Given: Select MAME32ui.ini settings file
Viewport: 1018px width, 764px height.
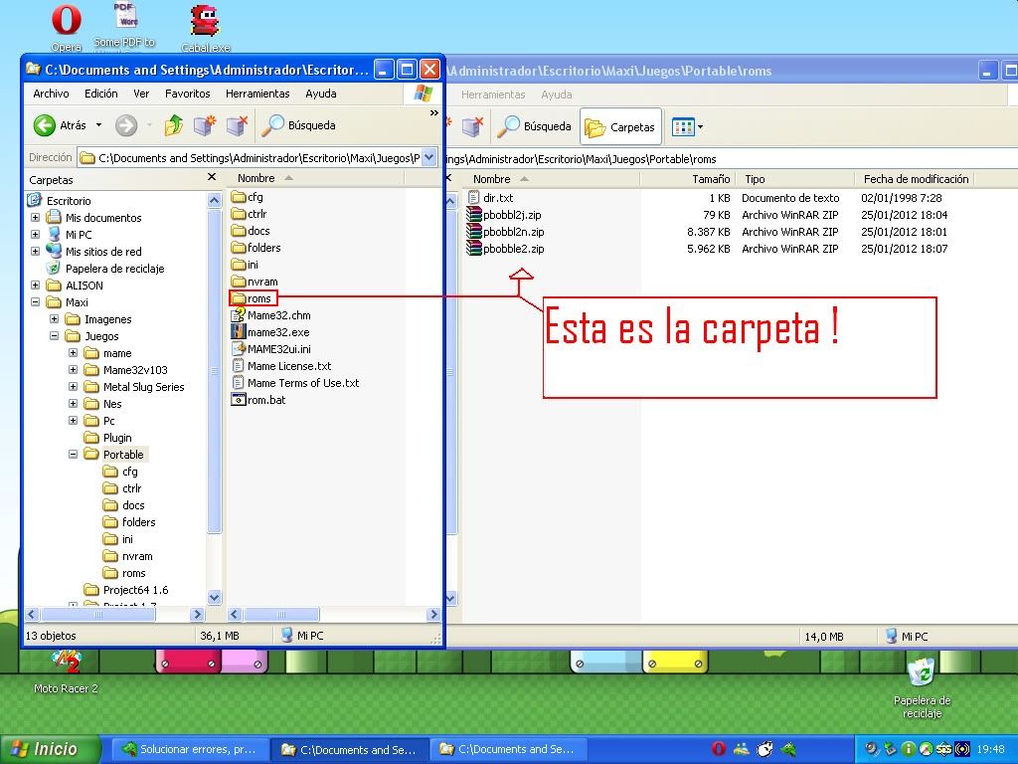Looking at the screenshot, I should [x=270, y=349].
